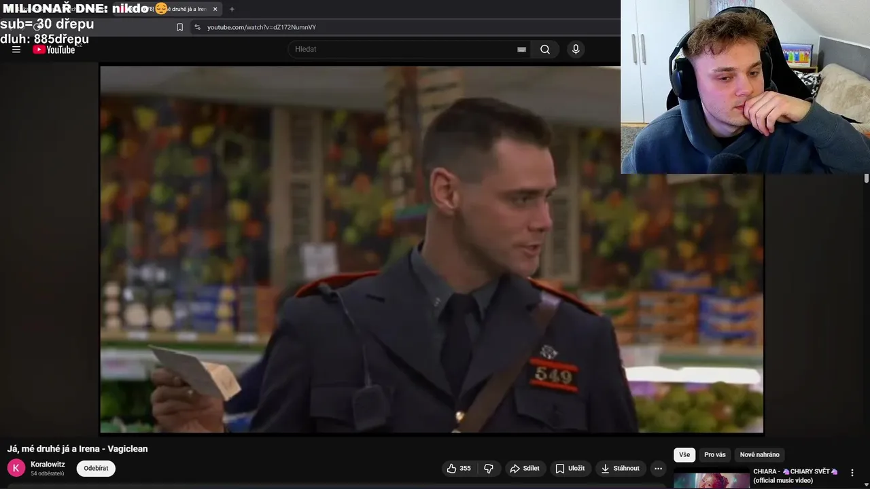Open the on-screen keyboard in search box
870x489 pixels.
click(521, 49)
